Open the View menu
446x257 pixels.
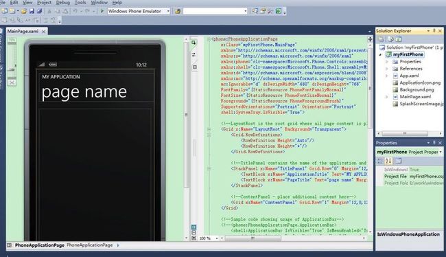click(27, 3)
